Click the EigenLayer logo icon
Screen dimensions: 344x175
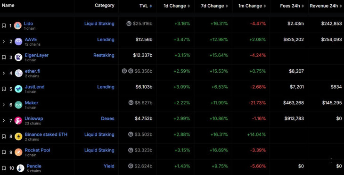pos(18,57)
